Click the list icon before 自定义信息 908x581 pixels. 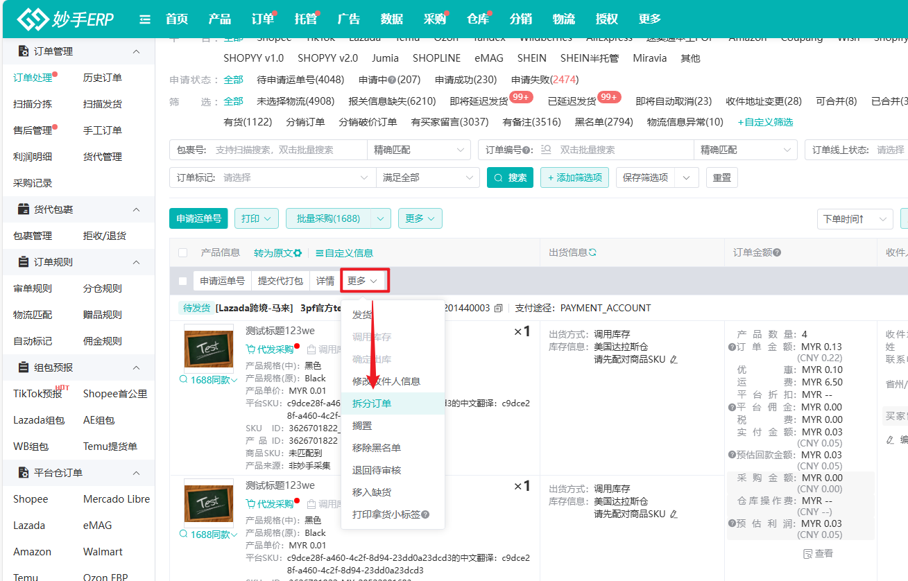pos(319,253)
